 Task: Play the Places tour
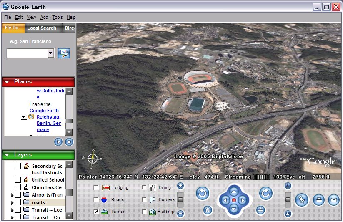(58, 142)
